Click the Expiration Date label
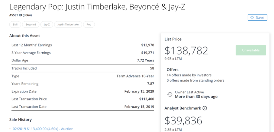 pos(24,91)
